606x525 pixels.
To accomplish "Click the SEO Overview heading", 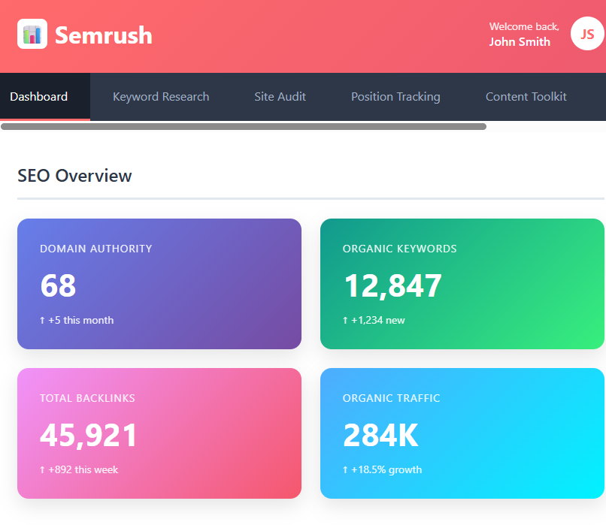I will coord(74,176).
